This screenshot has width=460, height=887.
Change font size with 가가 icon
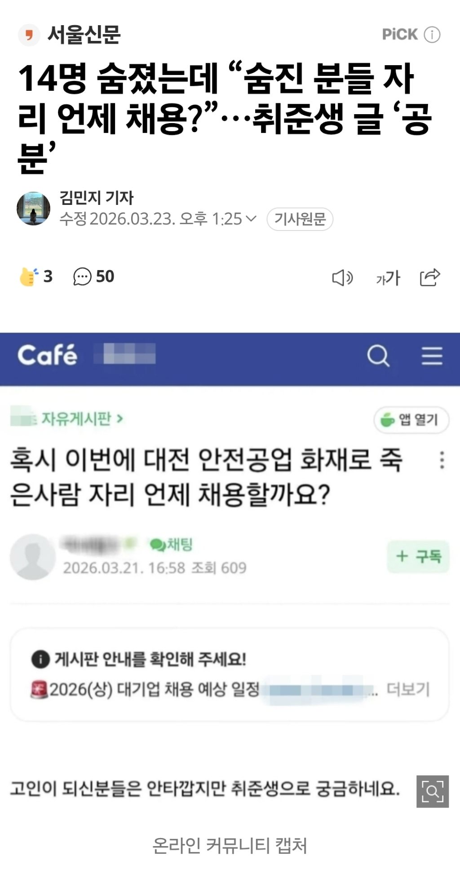click(388, 278)
